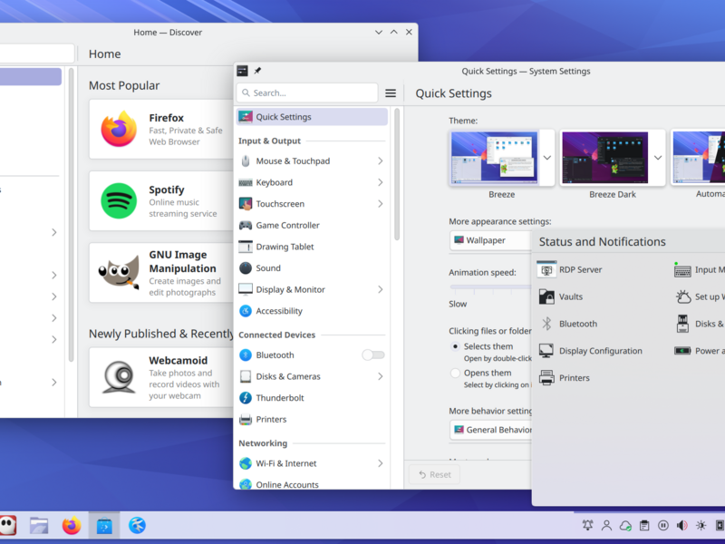The image size is (725, 544).
Task: Launch Firefox from the taskbar
Action: click(x=72, y=526)
